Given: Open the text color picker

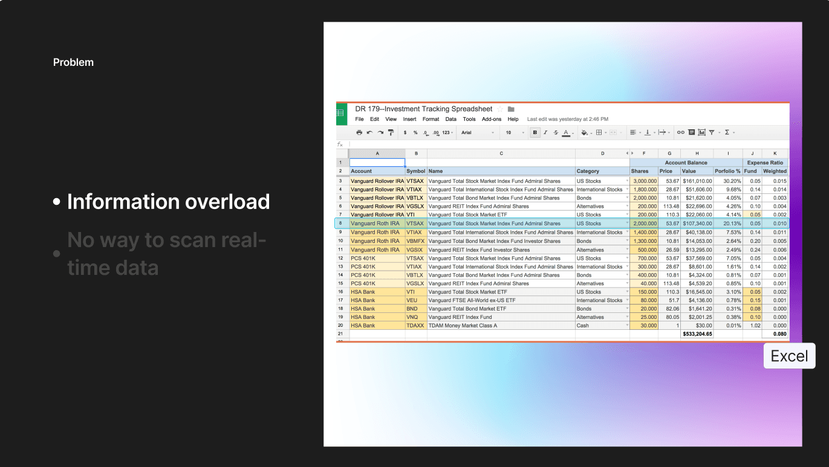Looking at the screenshot, I should (567, 132).
